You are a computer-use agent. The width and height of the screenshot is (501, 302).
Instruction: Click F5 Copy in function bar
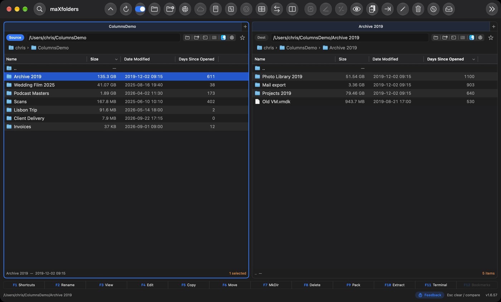tap(189, 285)
